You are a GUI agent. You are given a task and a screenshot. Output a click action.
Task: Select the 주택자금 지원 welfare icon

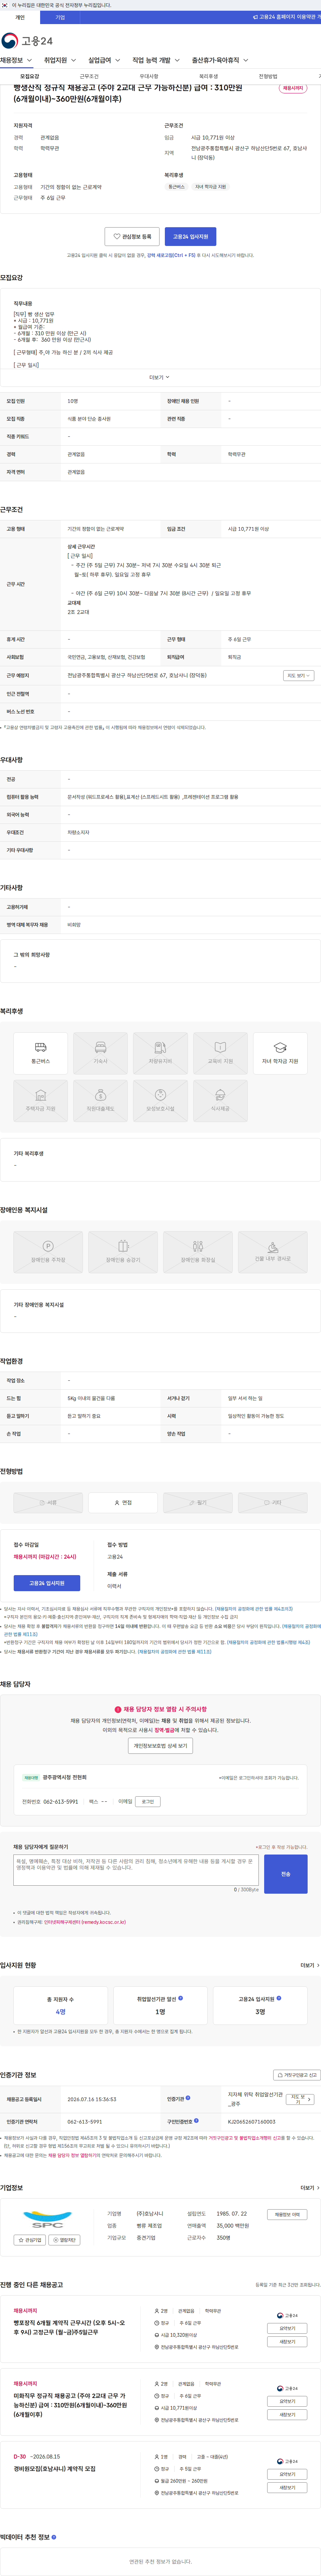coord(41,1101)
